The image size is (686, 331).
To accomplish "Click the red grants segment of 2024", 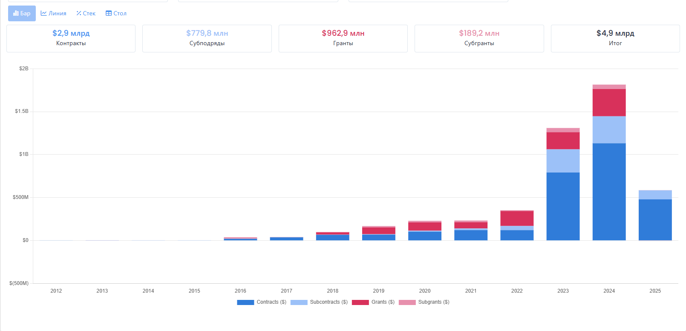I will [609, 102].
